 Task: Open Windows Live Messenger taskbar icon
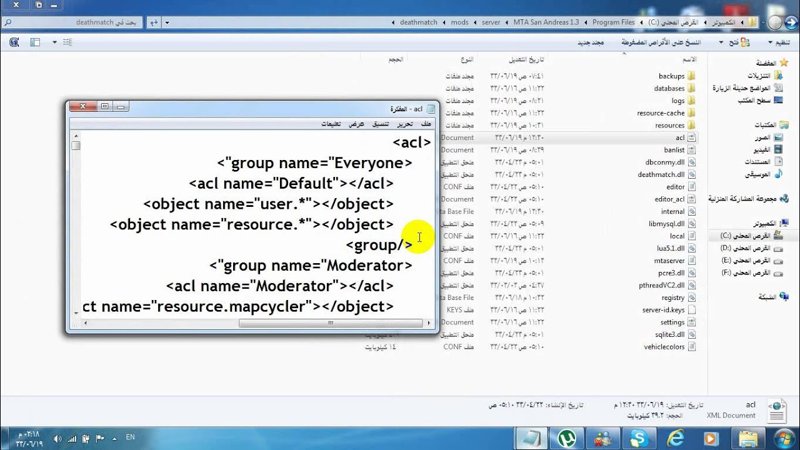(x=603, y=437)
